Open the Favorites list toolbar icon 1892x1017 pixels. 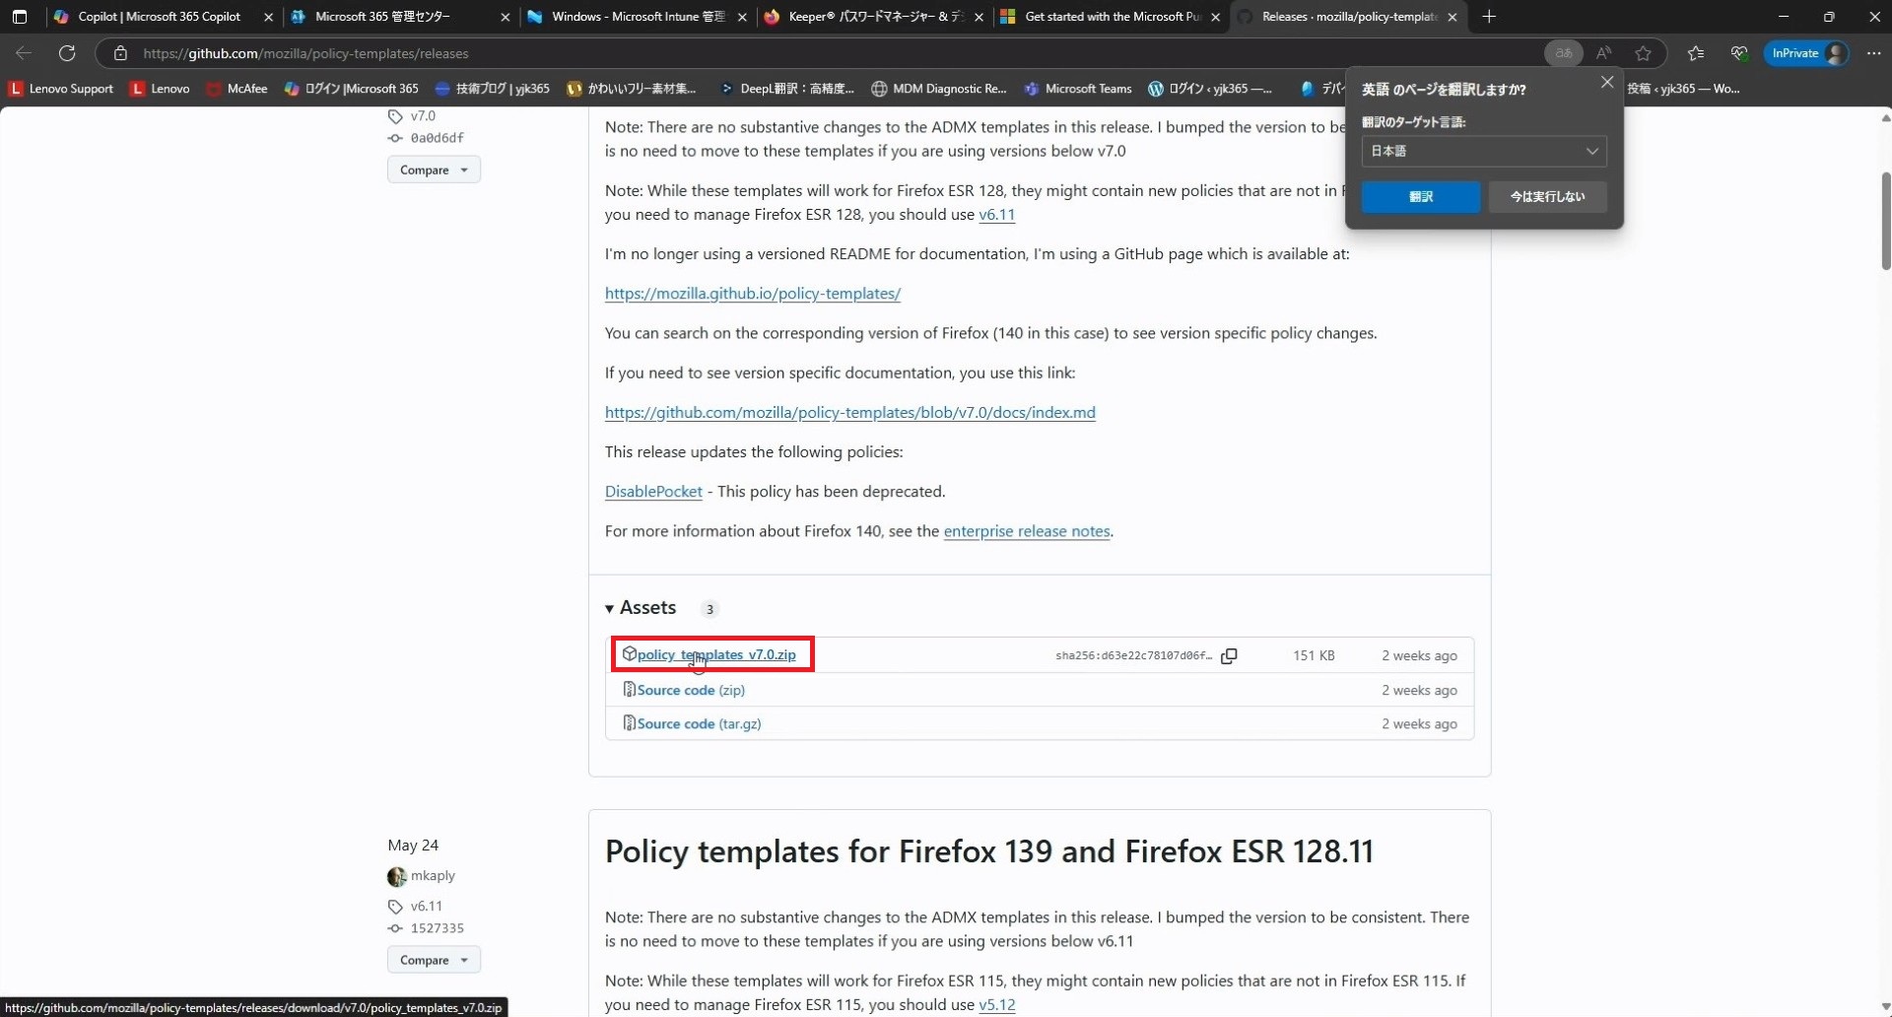click(x=1696, y=53)
